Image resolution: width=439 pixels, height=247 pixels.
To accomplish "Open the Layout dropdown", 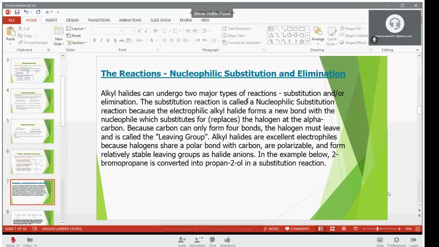I will click(76, 28).
